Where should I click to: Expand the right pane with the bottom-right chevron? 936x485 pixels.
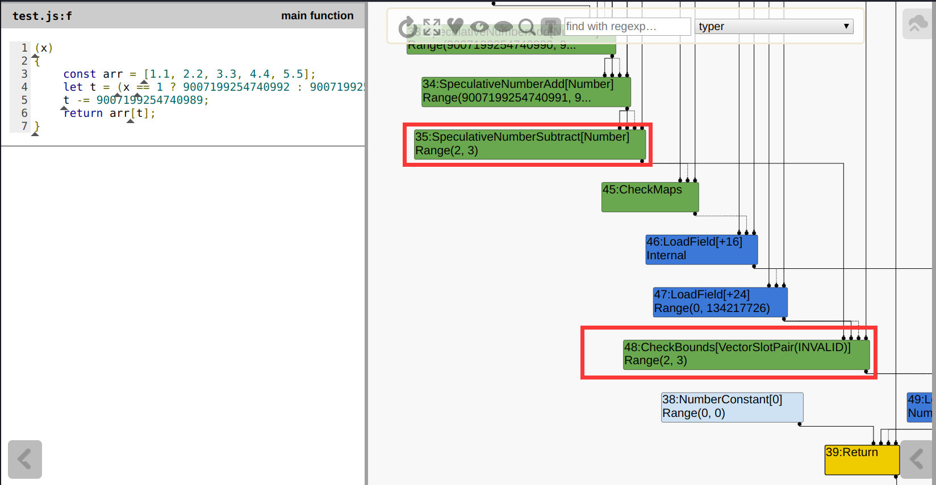(916, 459)
